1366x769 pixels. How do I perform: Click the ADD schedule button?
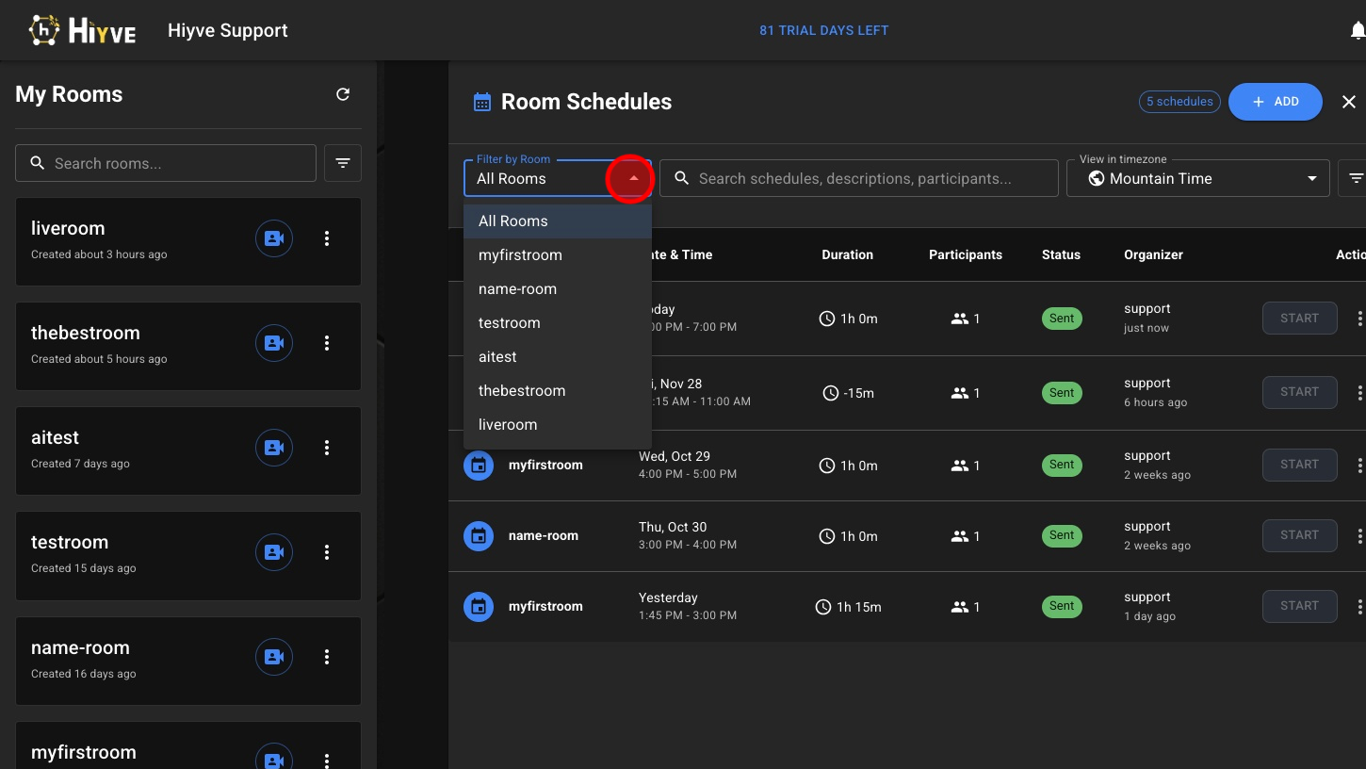click(x=1275, y=102)
